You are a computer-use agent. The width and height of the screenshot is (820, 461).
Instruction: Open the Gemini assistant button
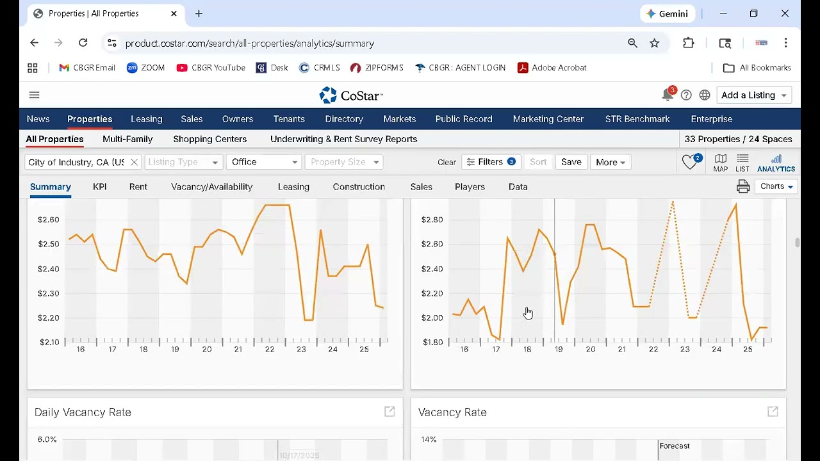pos(668,13)
